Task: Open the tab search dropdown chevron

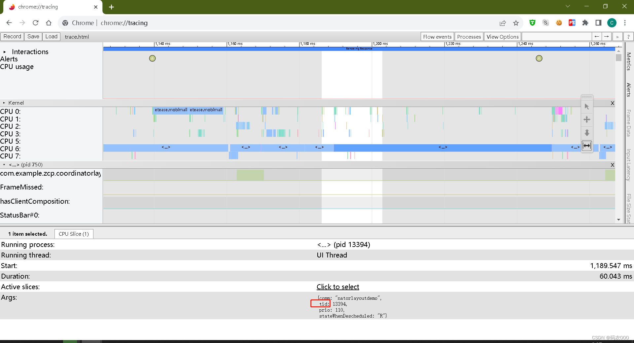Action: (x=568, y=6)
